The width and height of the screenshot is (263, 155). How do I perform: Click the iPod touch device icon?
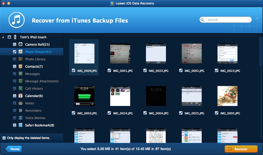pos(15,37)
